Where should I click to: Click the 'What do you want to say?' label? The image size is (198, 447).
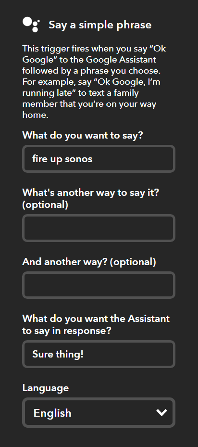[x=82, y=135]
